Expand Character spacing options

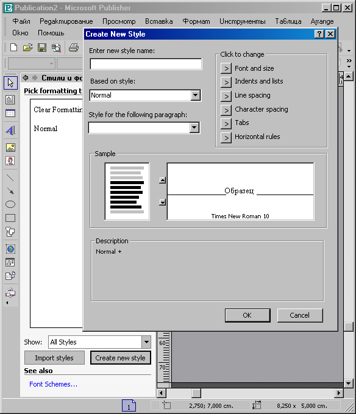click(x=226, y=110)
